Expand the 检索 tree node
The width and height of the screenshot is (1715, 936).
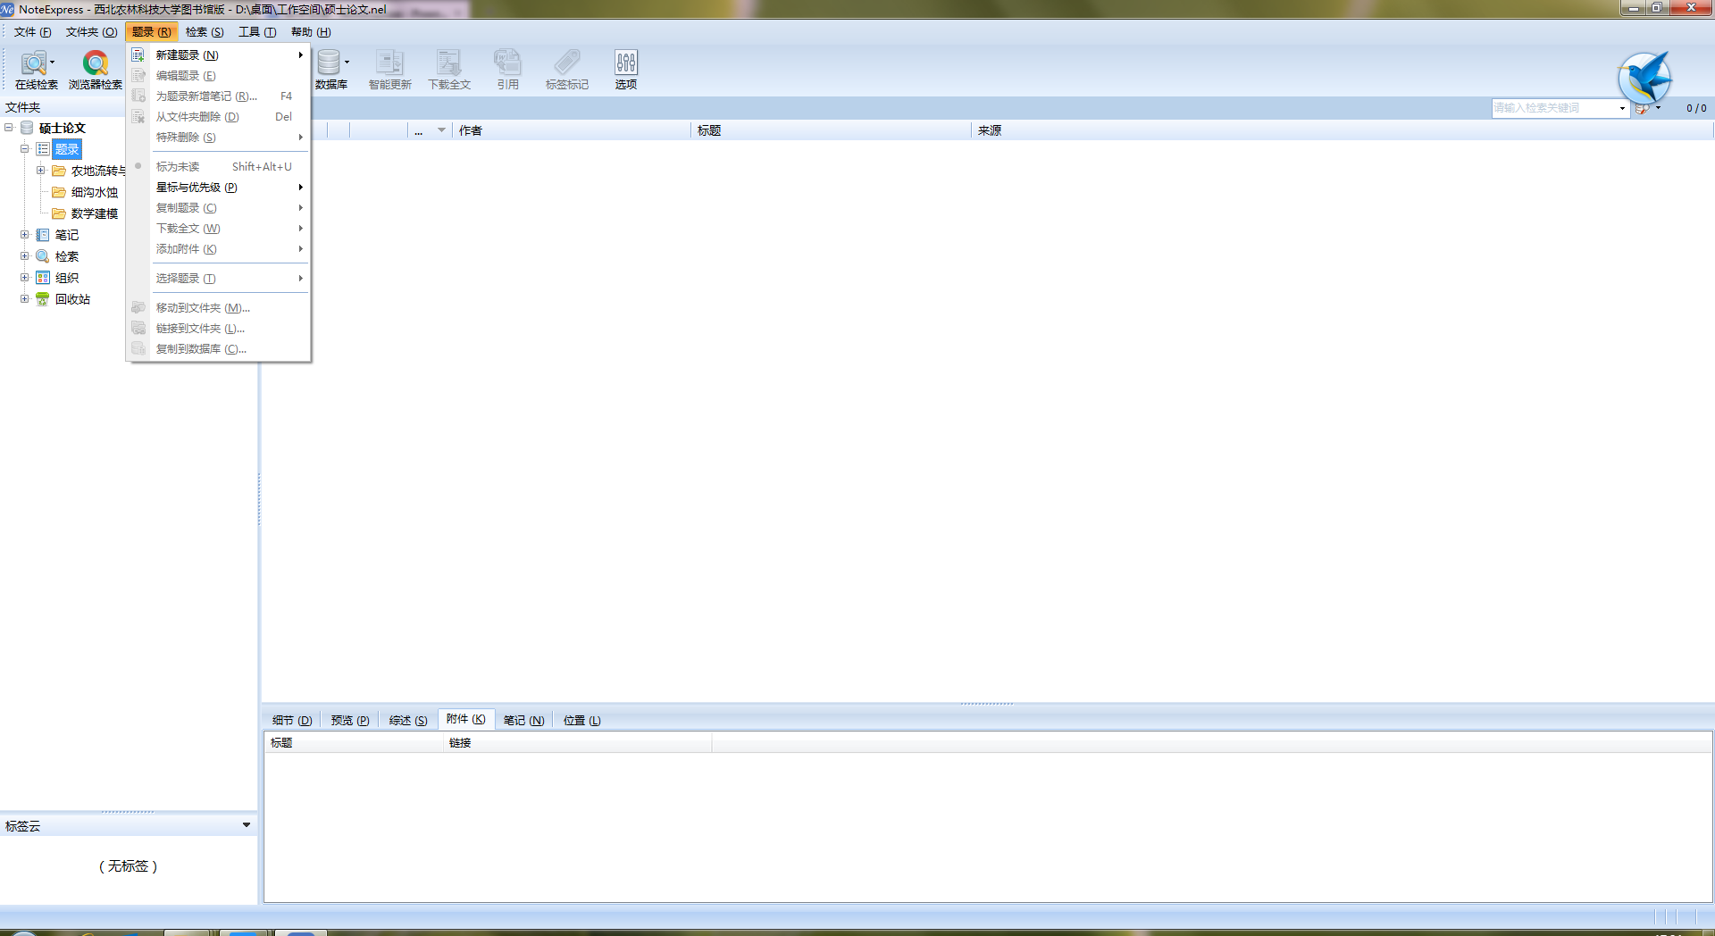tap(25, 256)
